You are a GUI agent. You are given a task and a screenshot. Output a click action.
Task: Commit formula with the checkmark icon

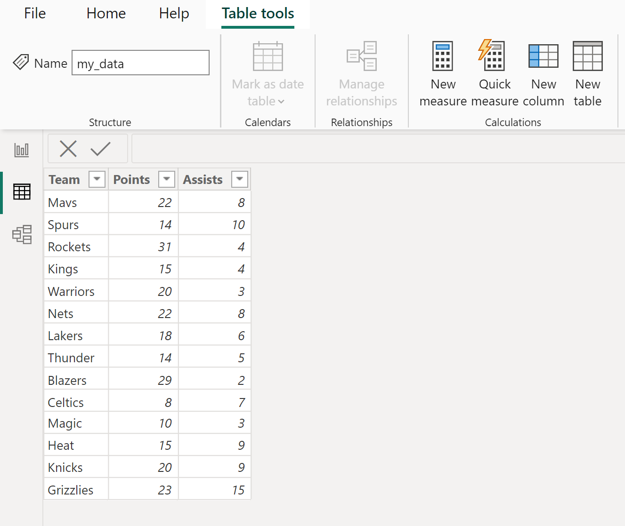(100, 149)
